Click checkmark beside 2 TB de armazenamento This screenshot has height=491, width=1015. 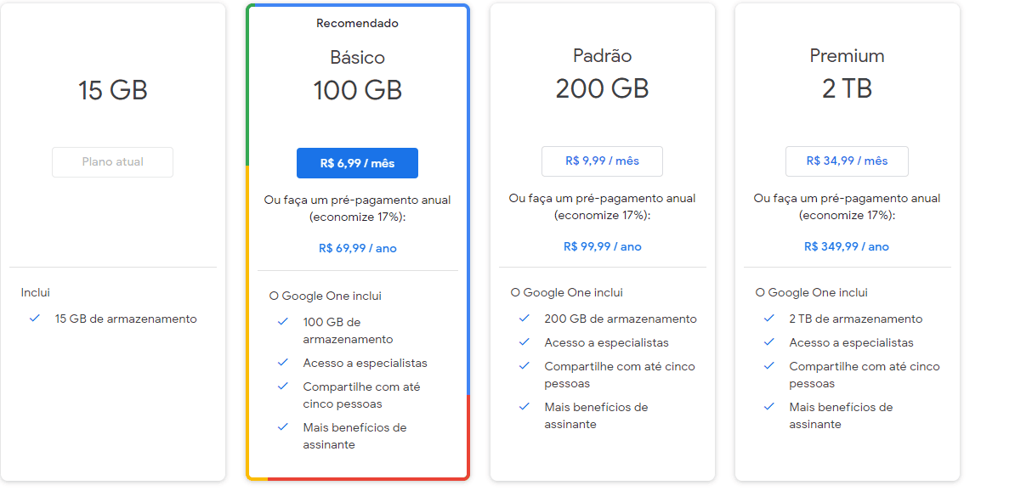769,319
